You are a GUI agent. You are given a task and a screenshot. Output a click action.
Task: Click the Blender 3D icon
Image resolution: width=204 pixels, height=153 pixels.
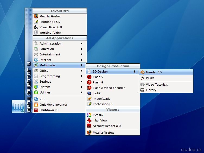coord(142,72)
